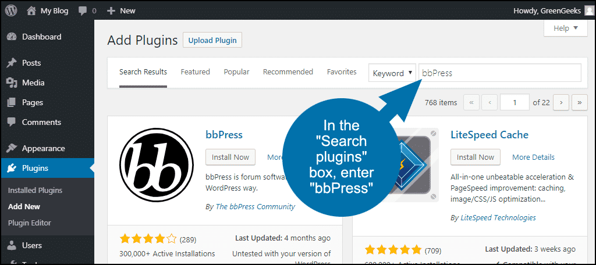
Task: Open the LiteSpeed Cache title link
Action: [x=489, y=134]
